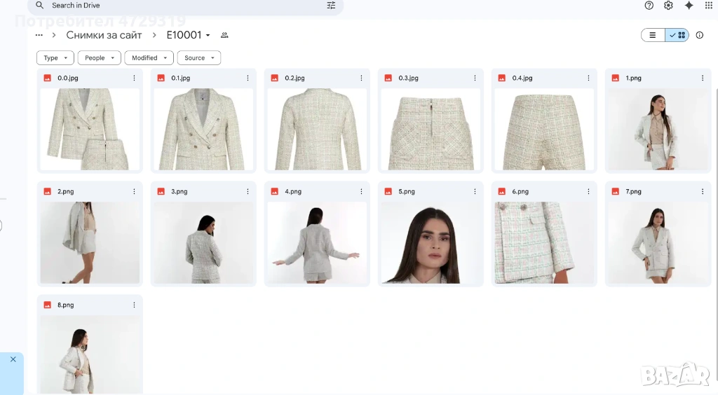
Task: Click the Search in Drive field
Action: click(x=175, y=6)
